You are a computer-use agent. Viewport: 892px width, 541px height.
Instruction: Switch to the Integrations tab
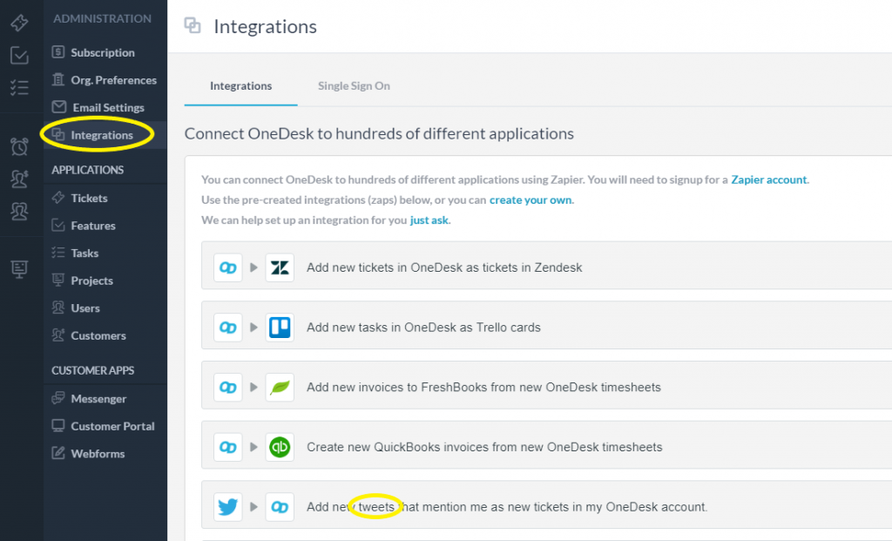click(240, 86)
